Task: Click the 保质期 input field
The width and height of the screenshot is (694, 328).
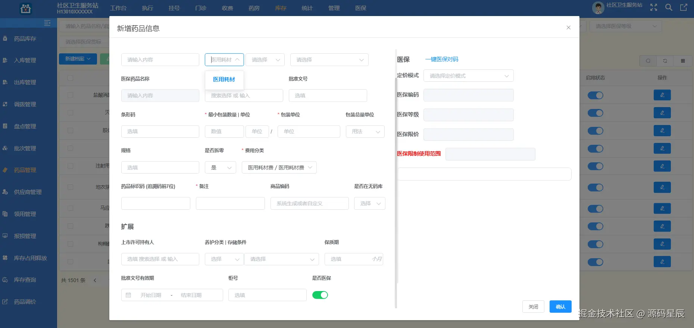Action: tap(354, 259)
